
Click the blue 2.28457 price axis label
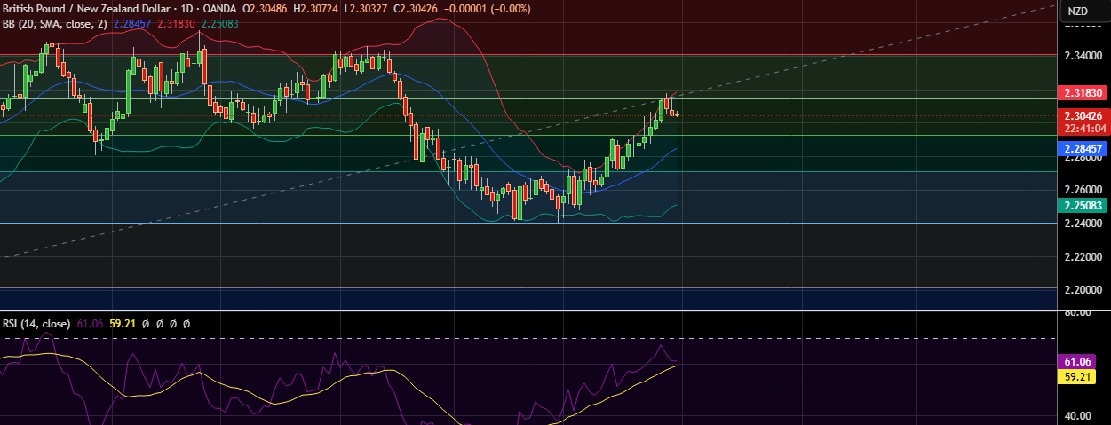[x=1083, y=149]
